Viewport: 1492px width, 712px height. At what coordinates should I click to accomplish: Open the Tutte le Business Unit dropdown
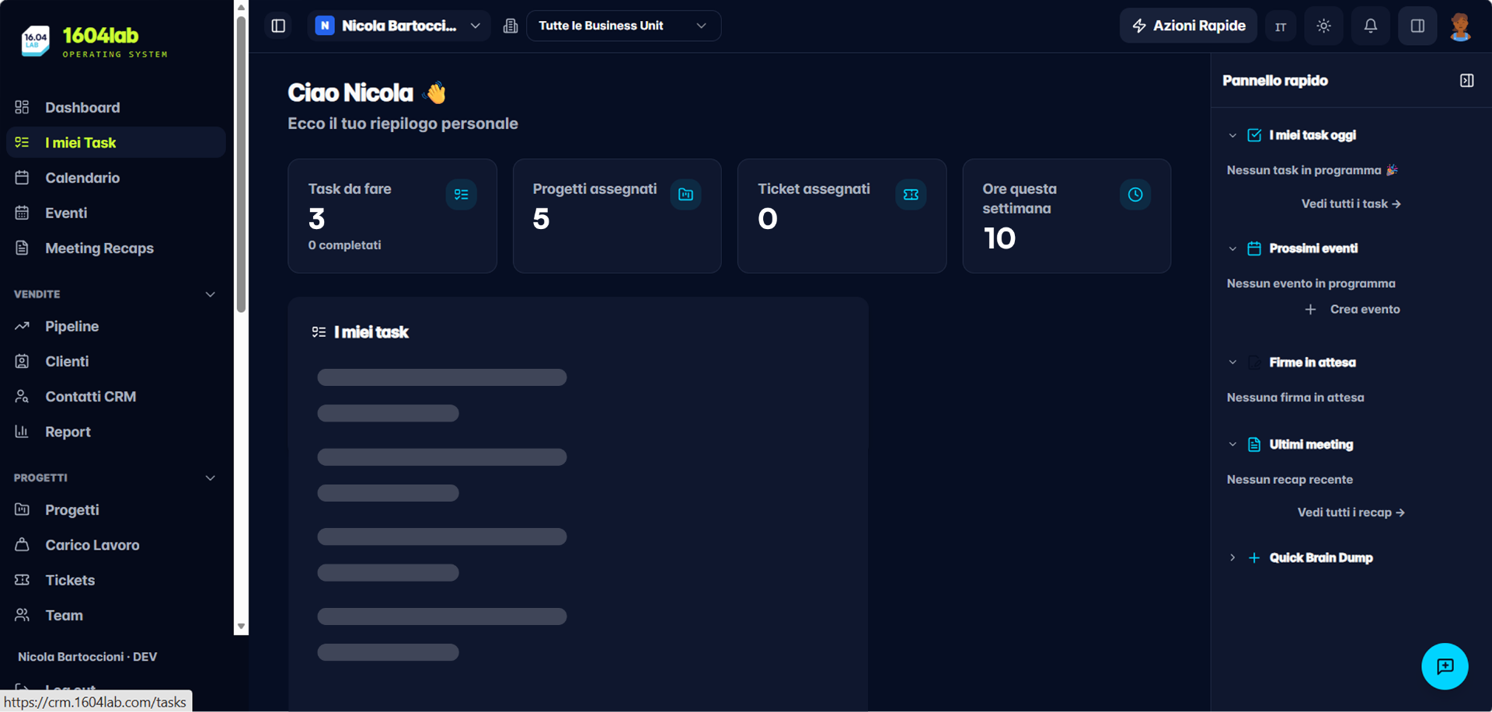click(x=623, y=26)
